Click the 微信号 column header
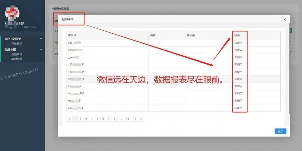Viewport: 302px width, 151px height. coord(72,35)
